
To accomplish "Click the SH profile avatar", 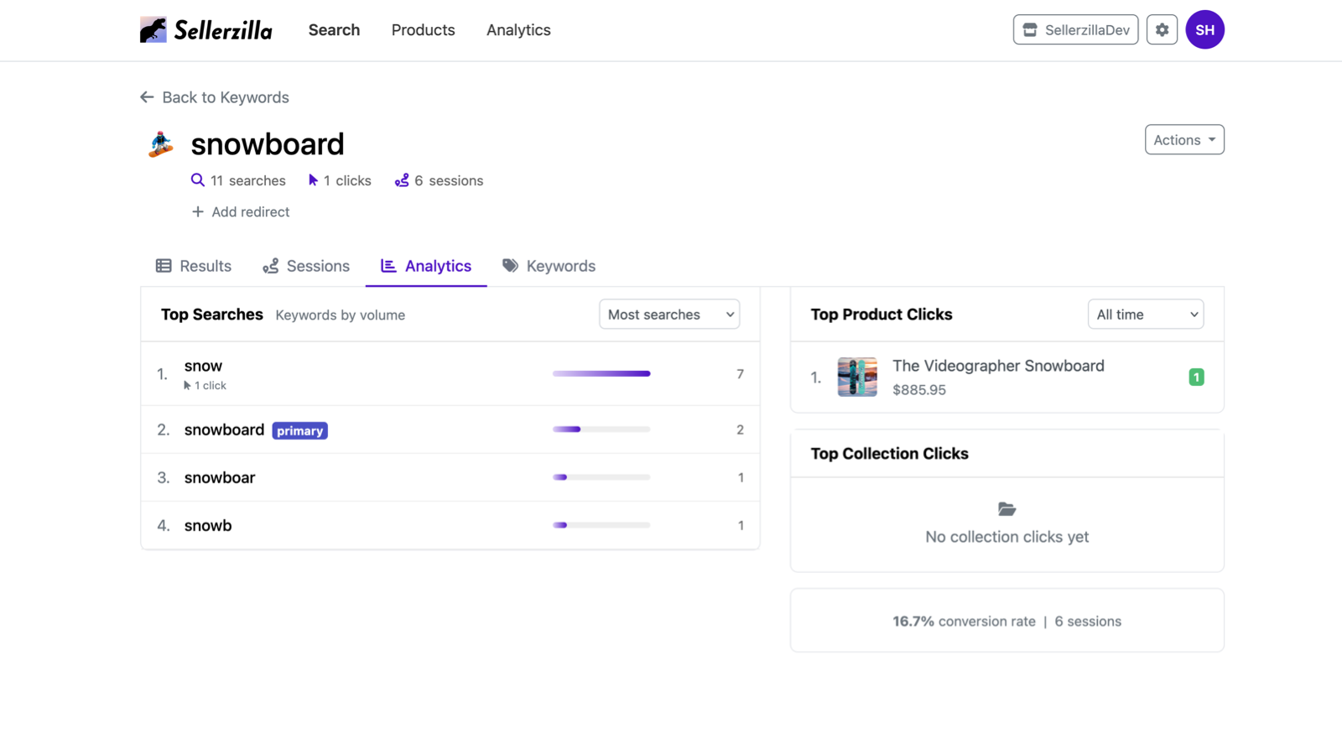I will pyautogui.click(x=1204, y=29).
